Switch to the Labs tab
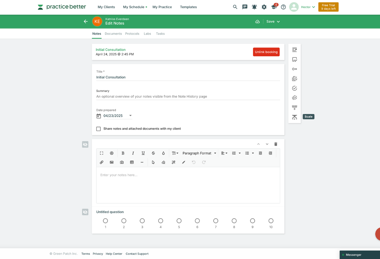The image size is (380, 259). tap(147, 34)
